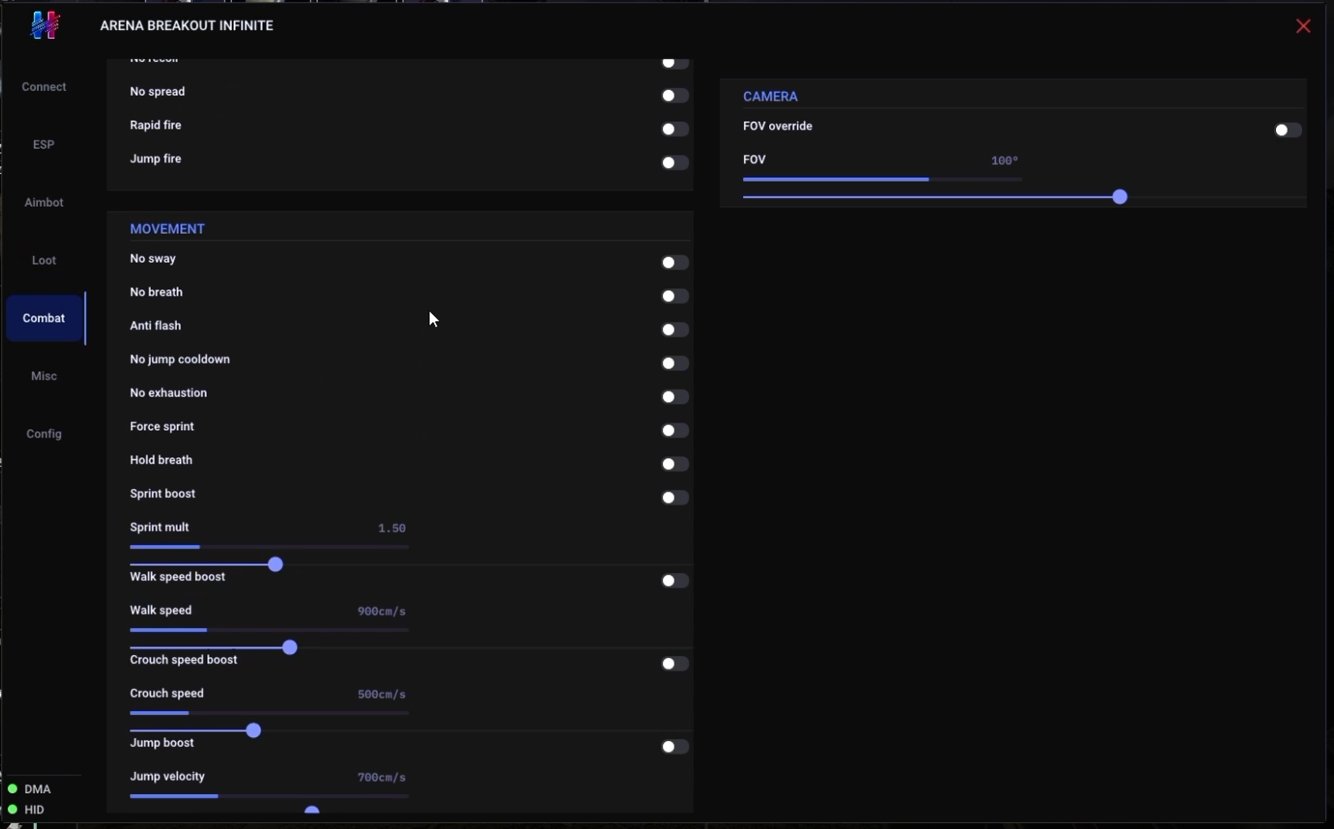Toggle the Jump fire switch

[675, 163]
